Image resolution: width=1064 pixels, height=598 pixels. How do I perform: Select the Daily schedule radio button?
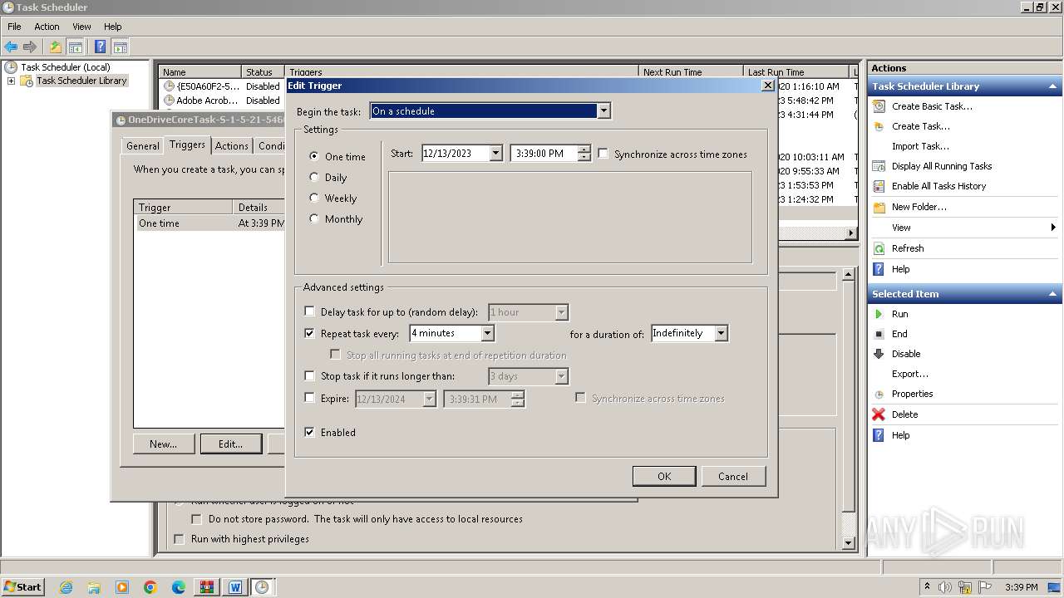coord(314,177)
